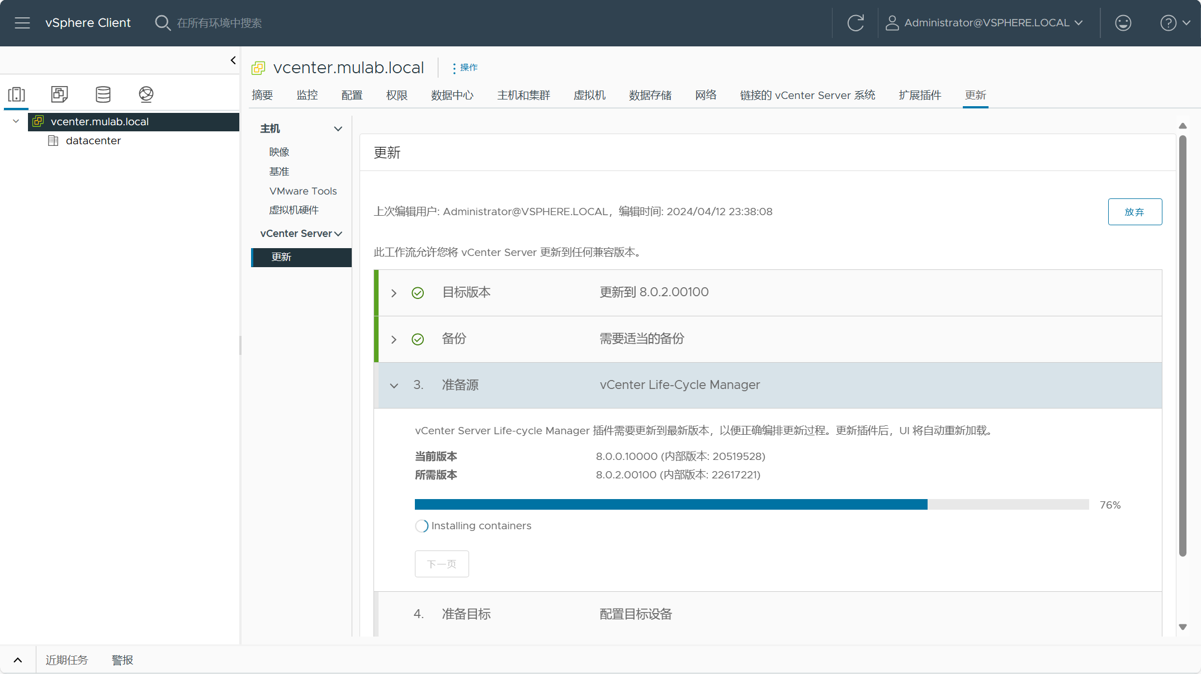Click the vSphere Client title

click(x=88, y=23)
